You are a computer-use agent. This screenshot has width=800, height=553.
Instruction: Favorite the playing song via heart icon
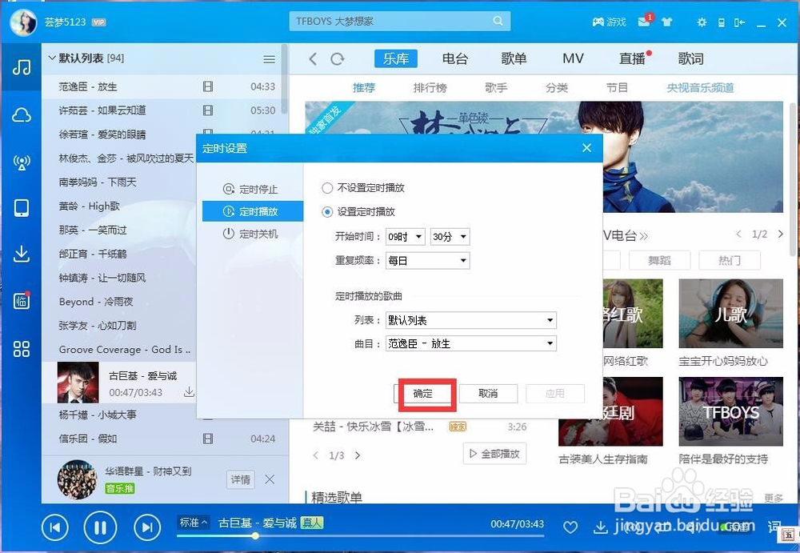(x=570, y=527)
